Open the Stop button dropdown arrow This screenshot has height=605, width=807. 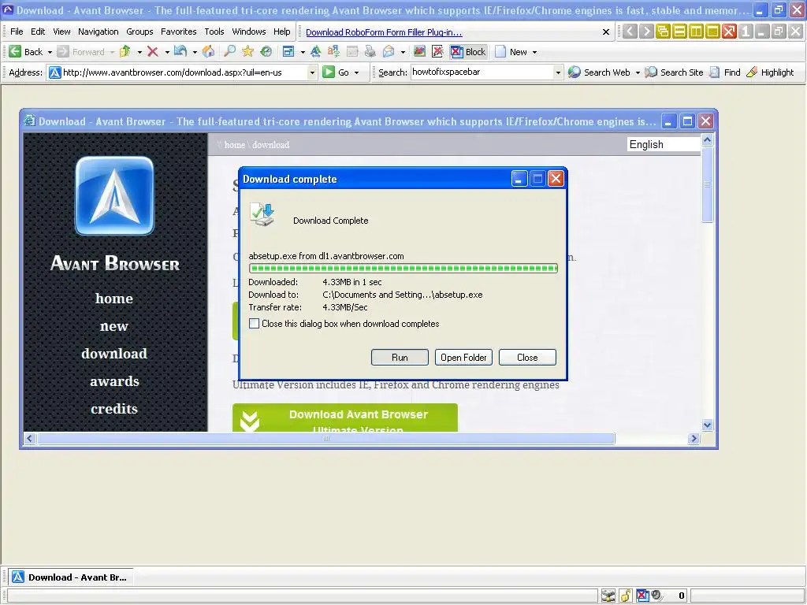(x=167, y=52)
